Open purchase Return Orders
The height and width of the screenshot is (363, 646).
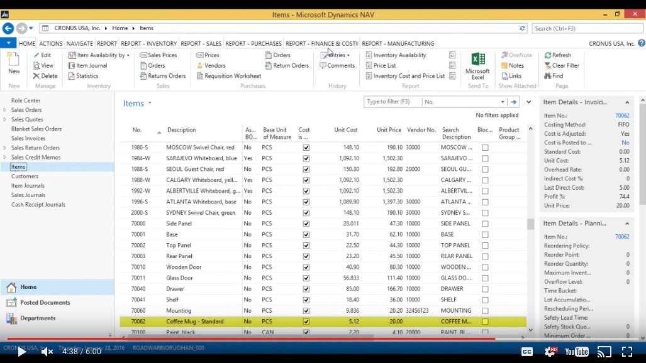coord(287,65)
